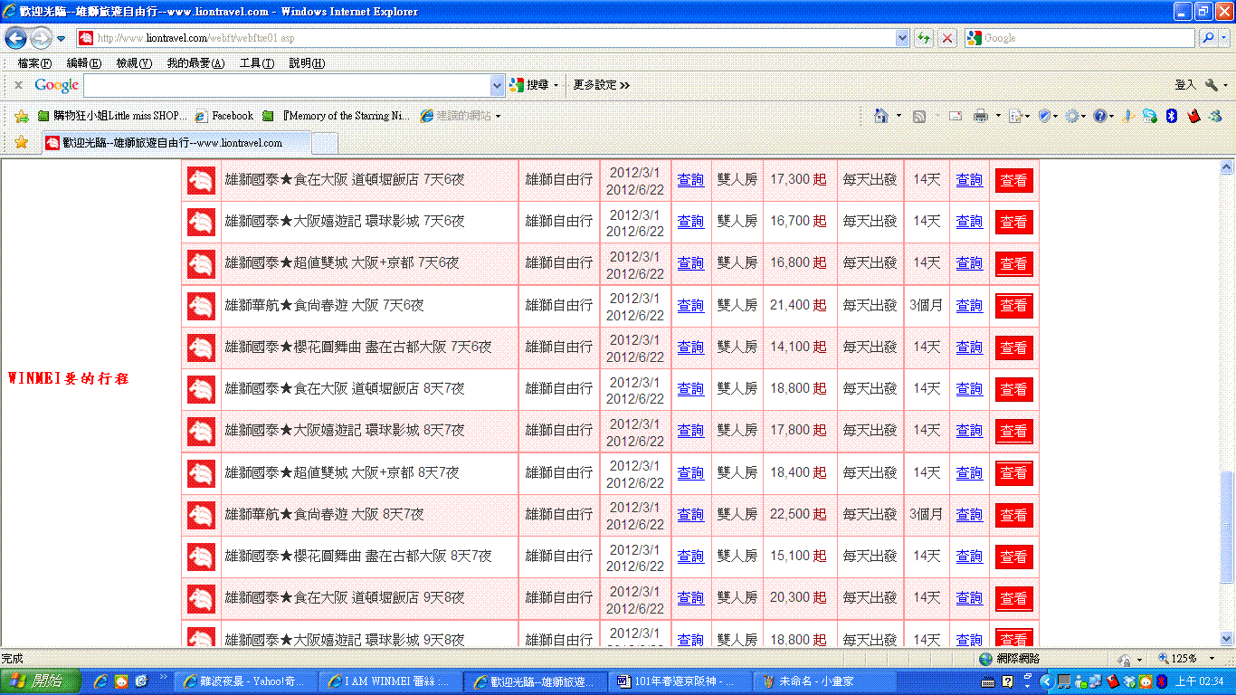Click the Bluetooth icon in system tray
This screenshot has width=1236, height=695.
click(x=1161, y=681)
